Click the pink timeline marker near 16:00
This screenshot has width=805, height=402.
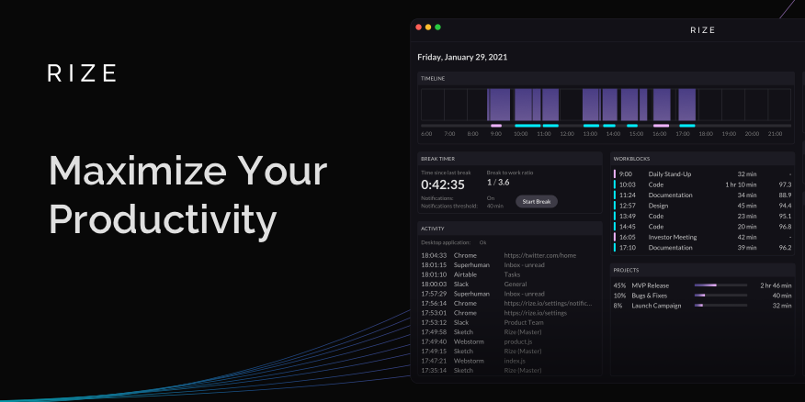662,126
